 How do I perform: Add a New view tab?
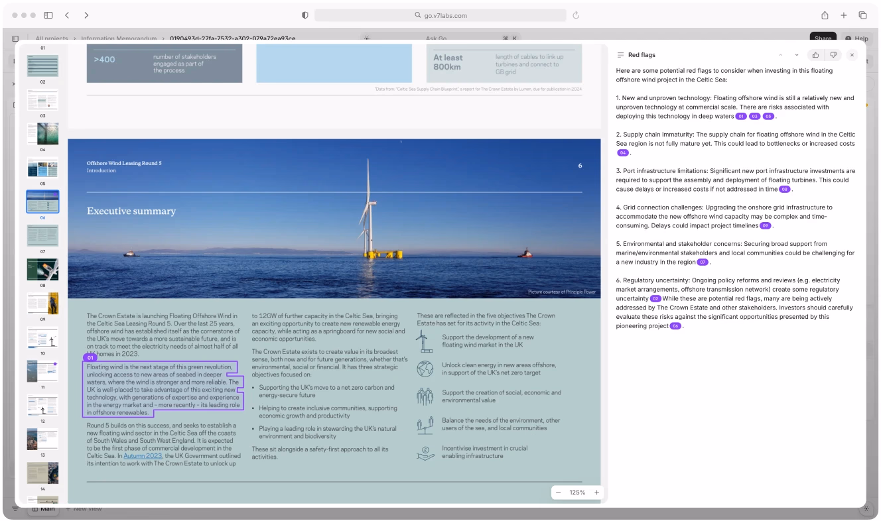click(x=84, y=509)
